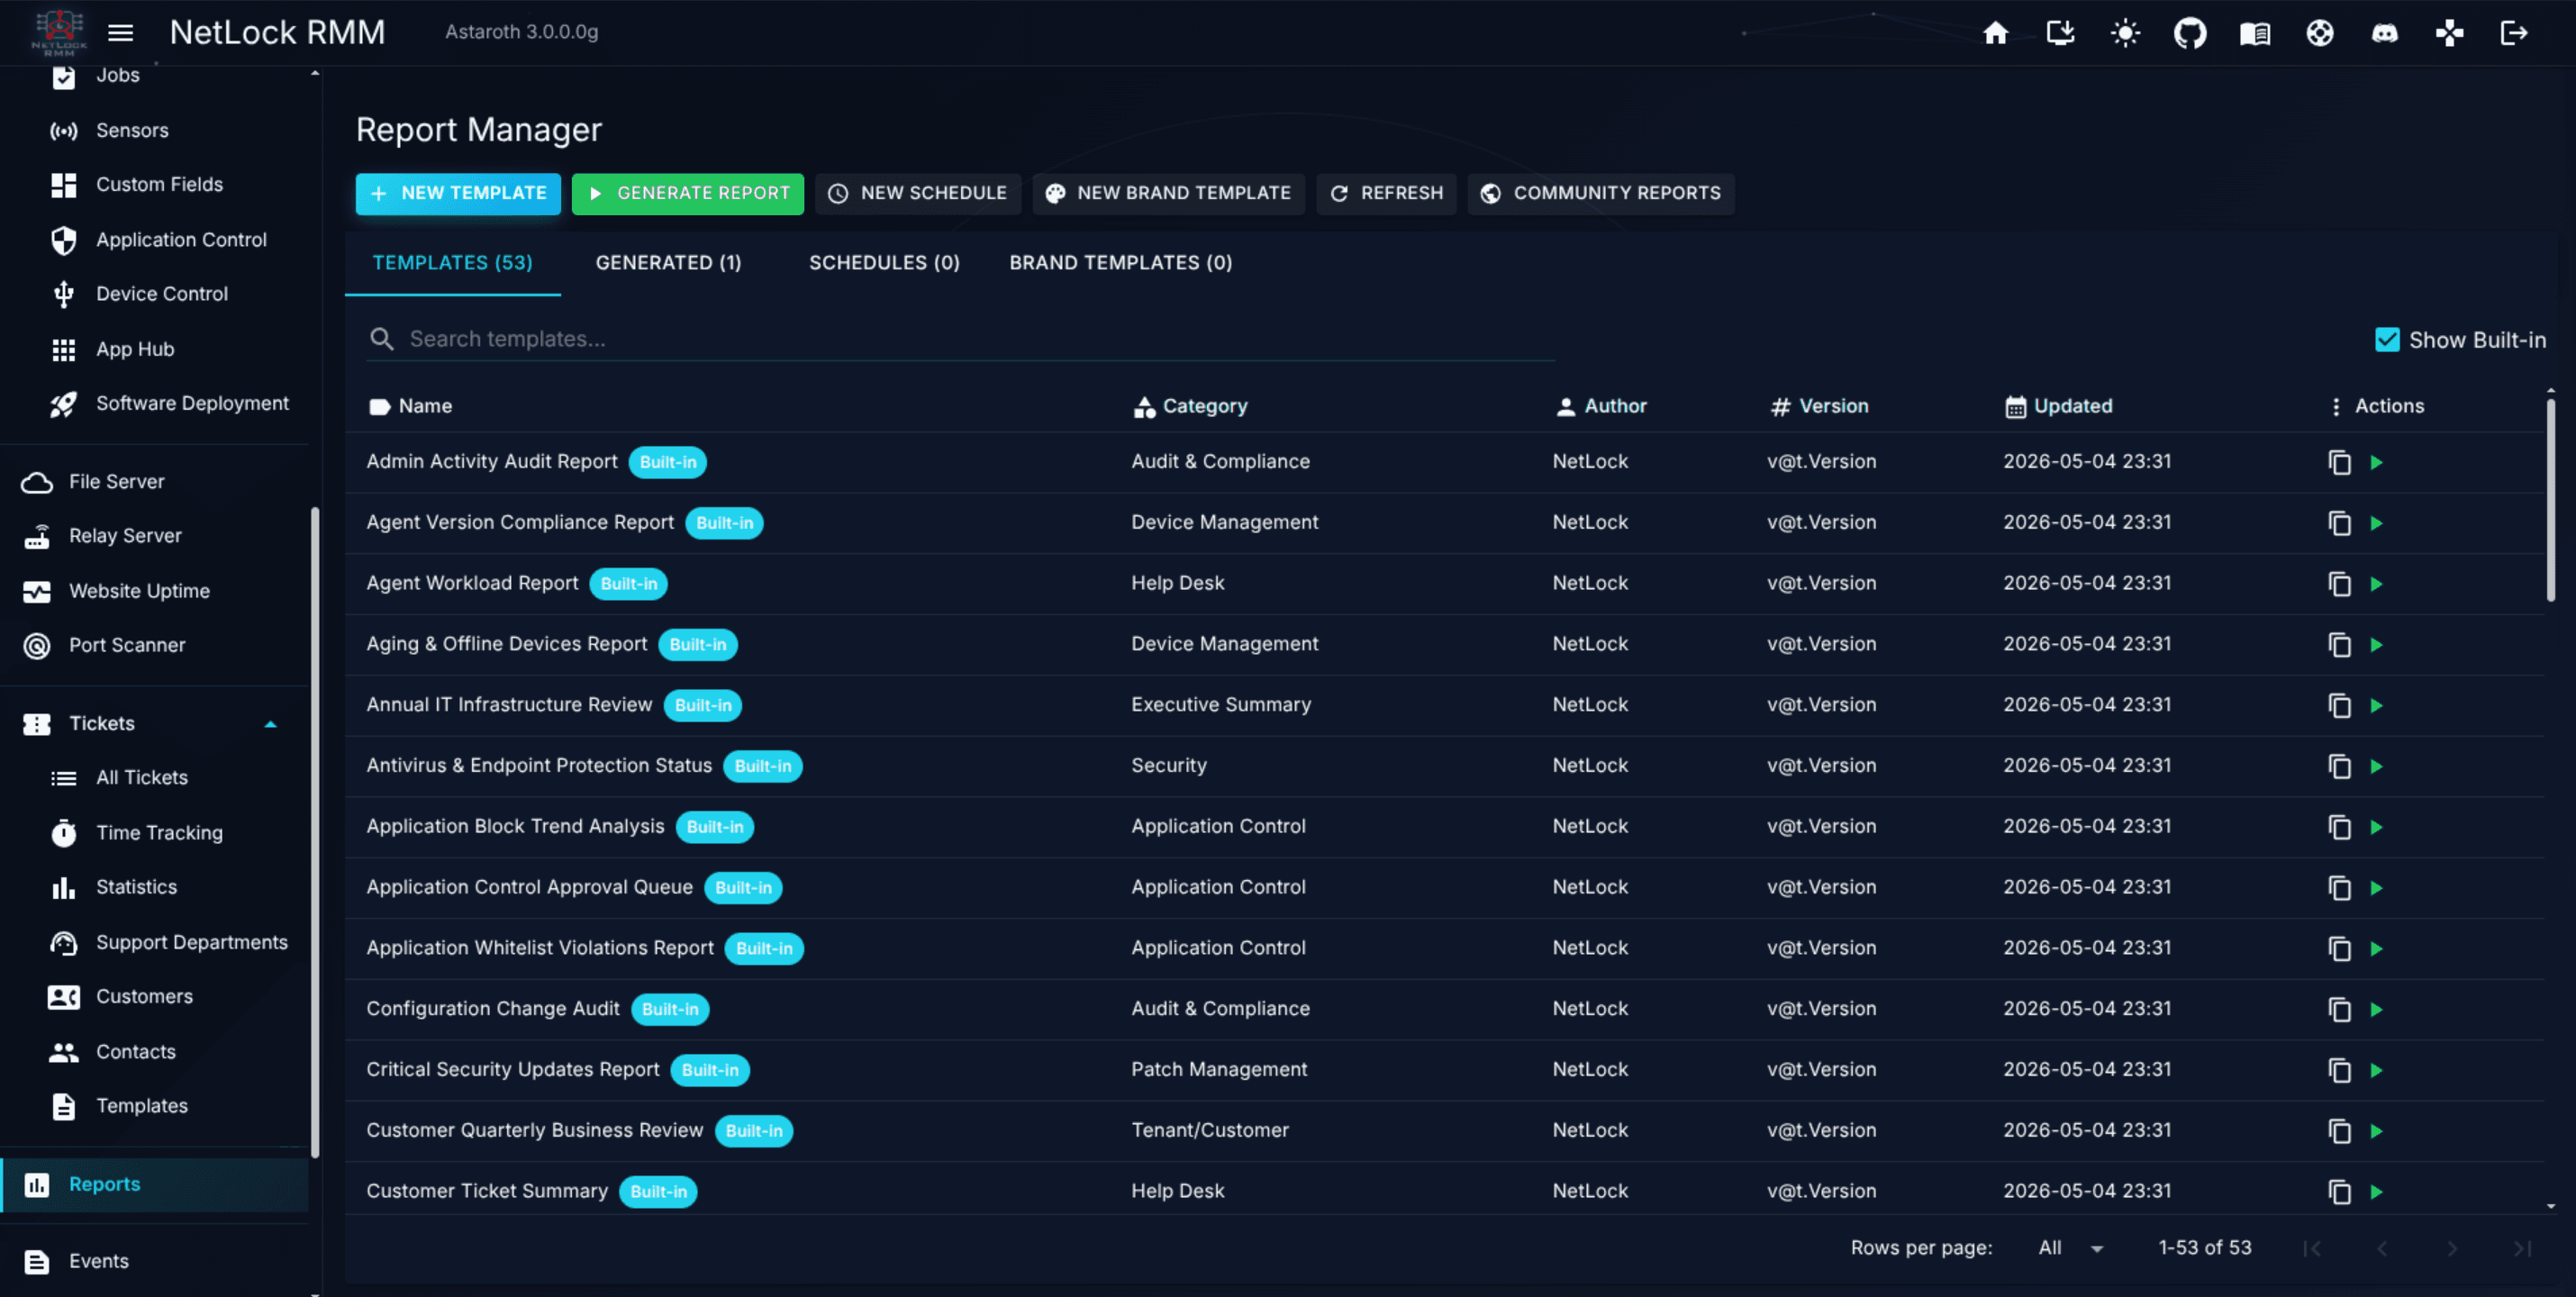Open the GitHub icon link
Viewport: 2576px width, 1297px height.
tap(2190, 33)
